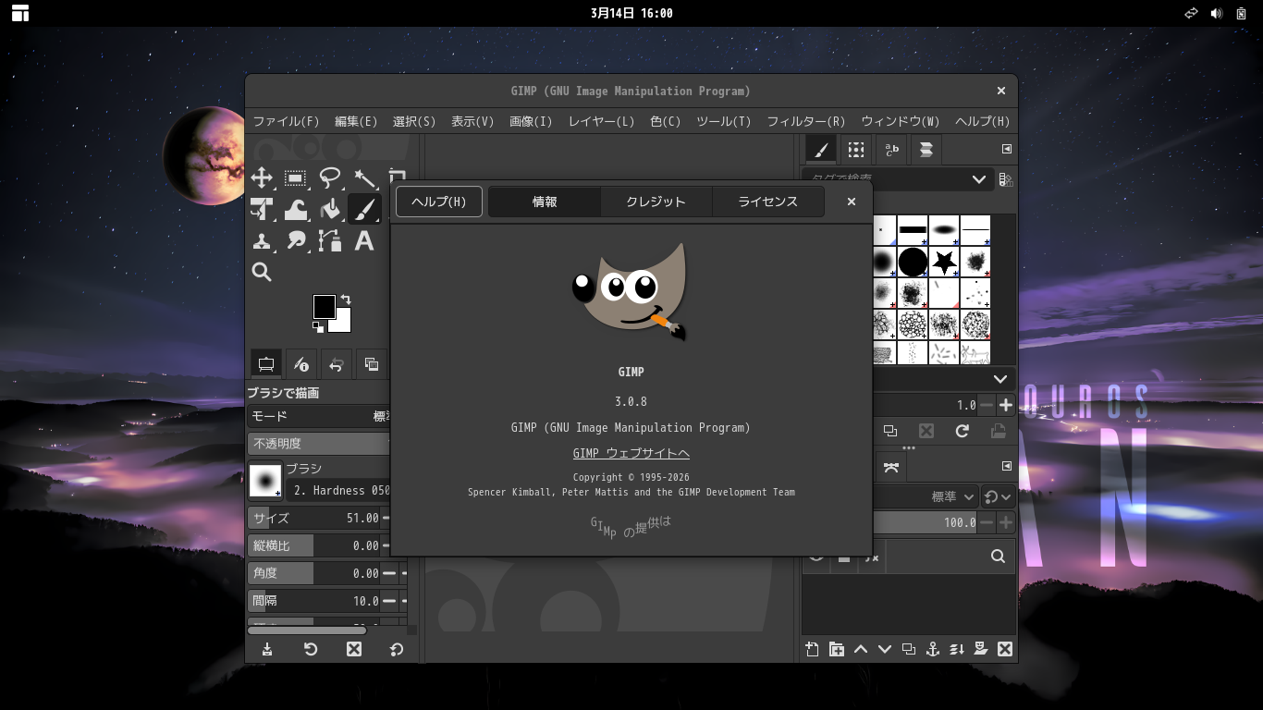Open the GIMP ウェブサイトへ link
The width and height of the screenshot is (1263, 710).
tap(631, 453)
